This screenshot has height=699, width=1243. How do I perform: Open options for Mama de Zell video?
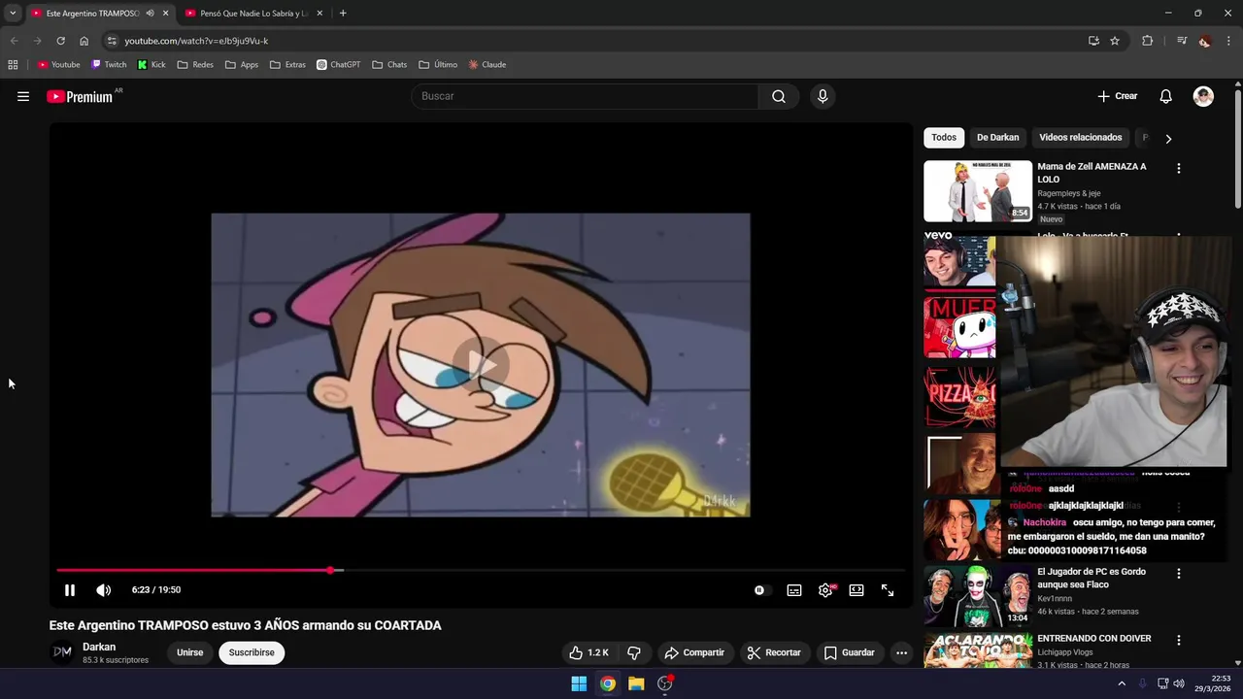[1179, 169]
